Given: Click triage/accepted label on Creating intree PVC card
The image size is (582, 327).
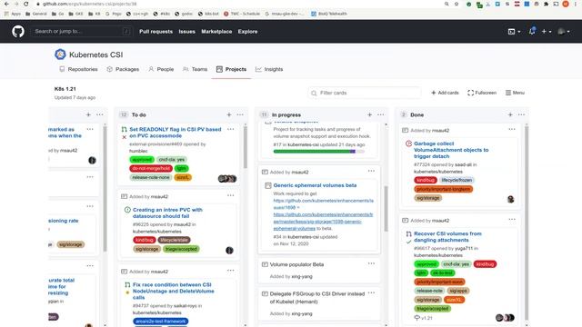Looking at the screenshot, I should click(x=181, y=249).
